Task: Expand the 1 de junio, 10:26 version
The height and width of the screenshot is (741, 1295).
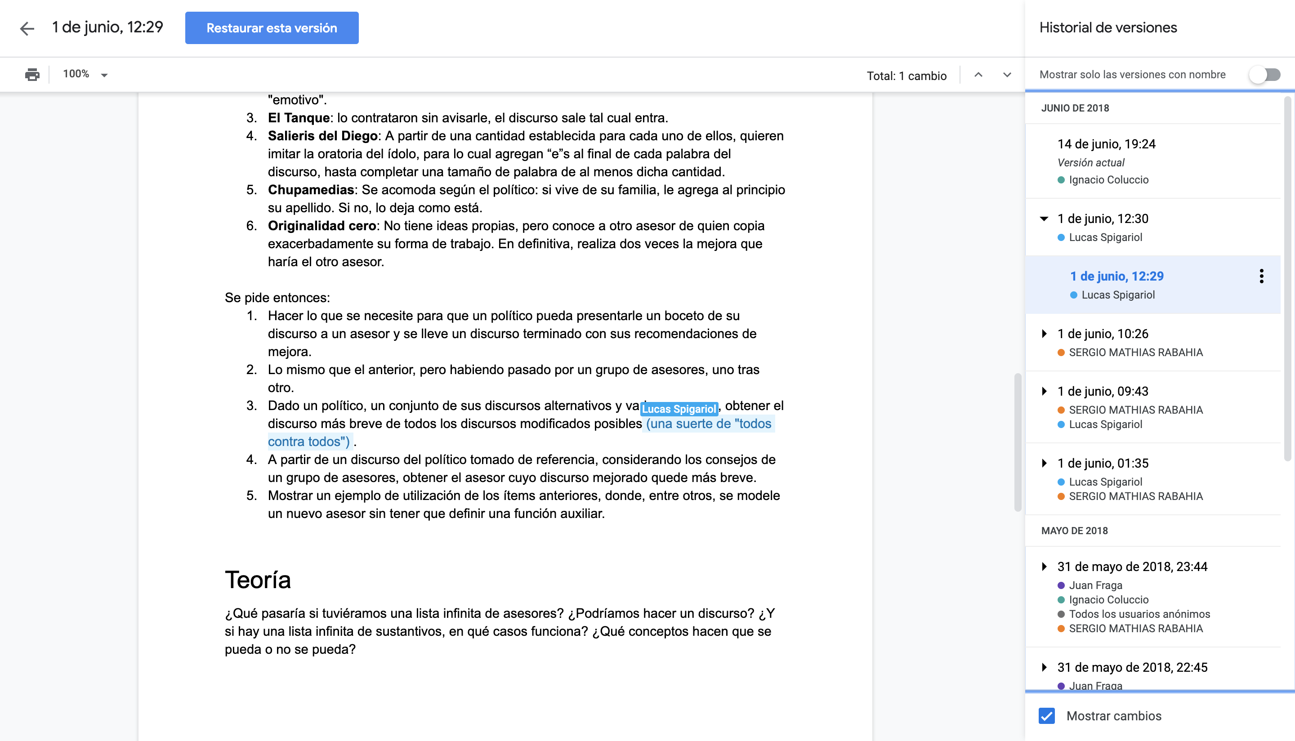Action: click(x=1044, y=334)
